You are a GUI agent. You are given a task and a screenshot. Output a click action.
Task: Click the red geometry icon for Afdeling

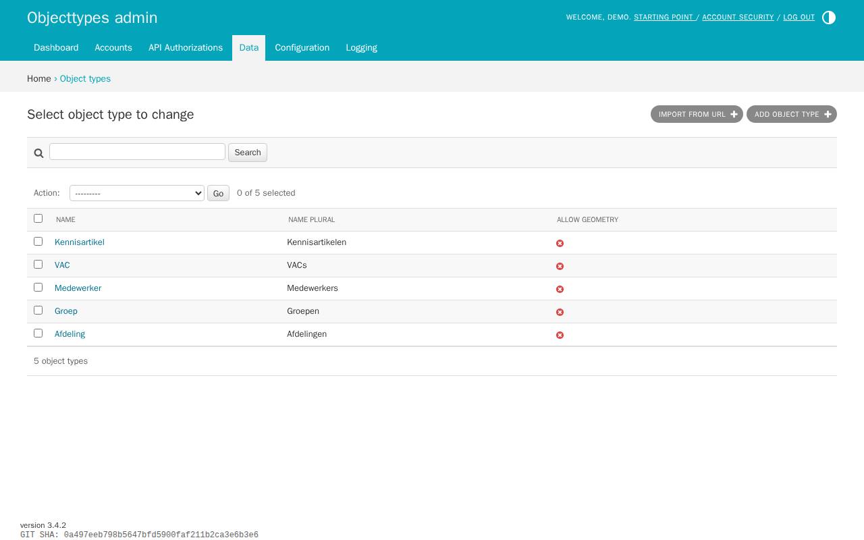(x=560, y=335)
